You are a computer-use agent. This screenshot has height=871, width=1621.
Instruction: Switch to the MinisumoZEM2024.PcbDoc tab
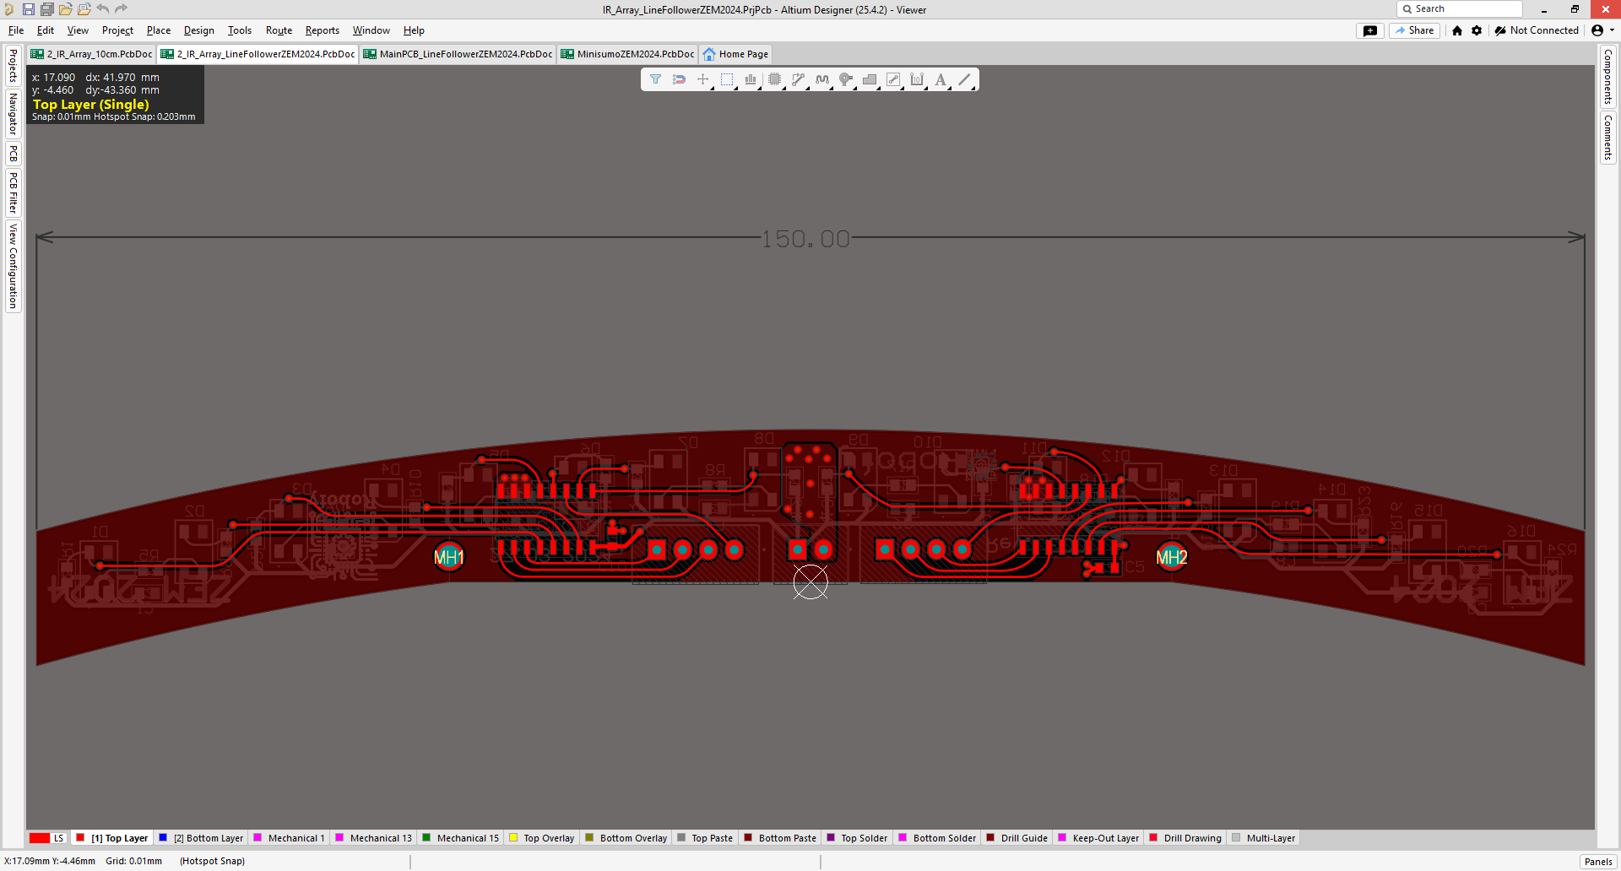point(627,54)
